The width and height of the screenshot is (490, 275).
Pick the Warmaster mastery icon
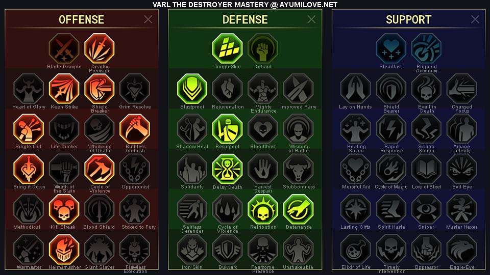[x=29, y=249]
